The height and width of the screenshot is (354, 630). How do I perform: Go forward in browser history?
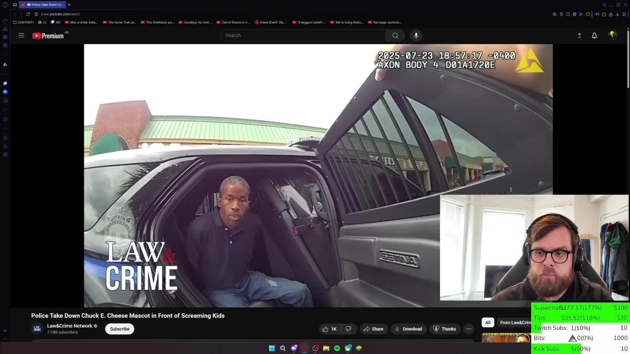(x=21, y=14)
